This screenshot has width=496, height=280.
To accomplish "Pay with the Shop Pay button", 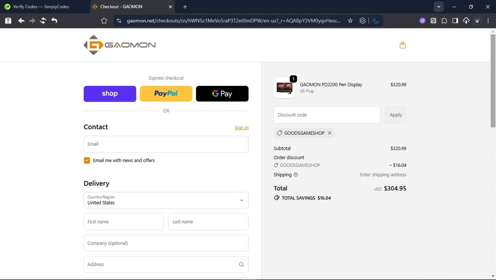I will 110,94.
